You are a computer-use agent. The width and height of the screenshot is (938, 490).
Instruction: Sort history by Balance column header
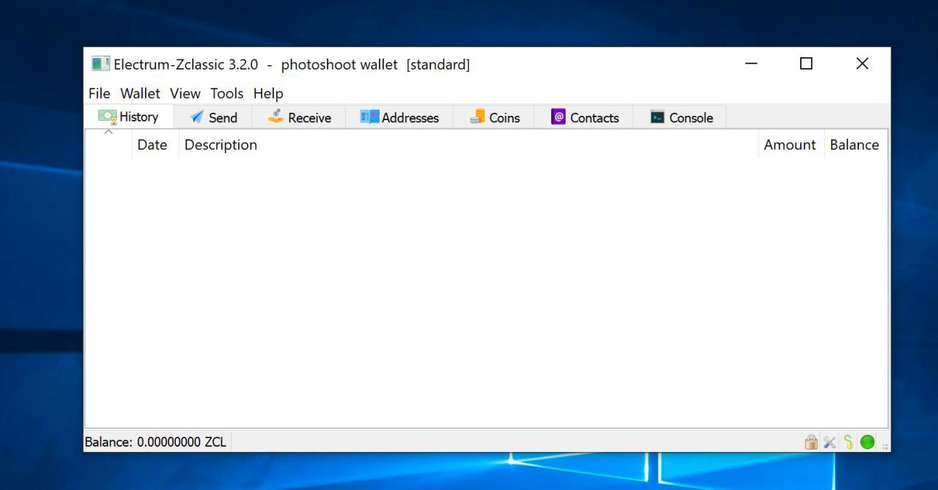tap(855, 145)
